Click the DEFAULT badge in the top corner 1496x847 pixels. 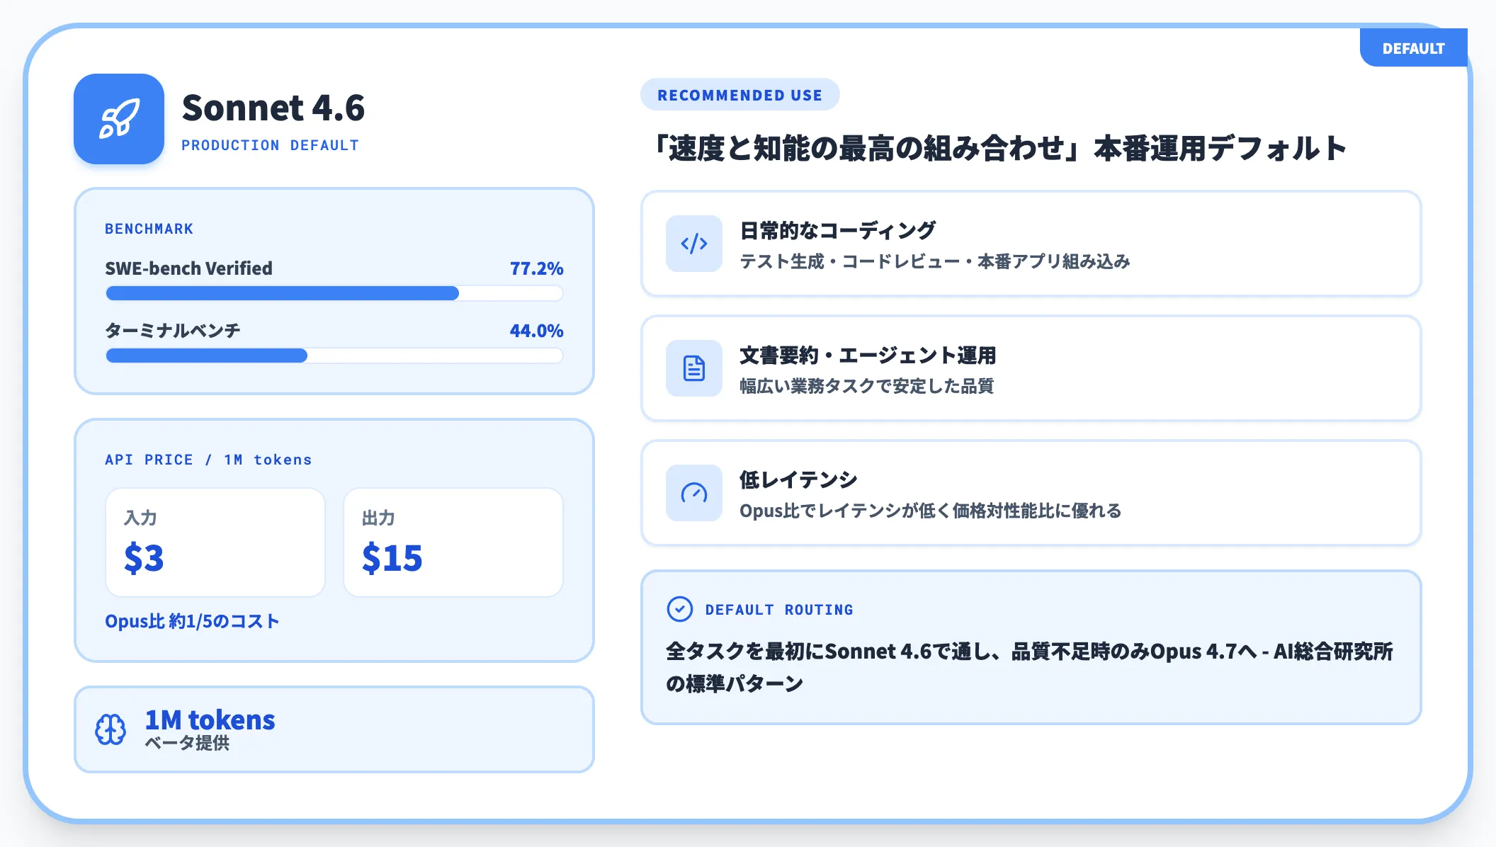coord(1413,48)
